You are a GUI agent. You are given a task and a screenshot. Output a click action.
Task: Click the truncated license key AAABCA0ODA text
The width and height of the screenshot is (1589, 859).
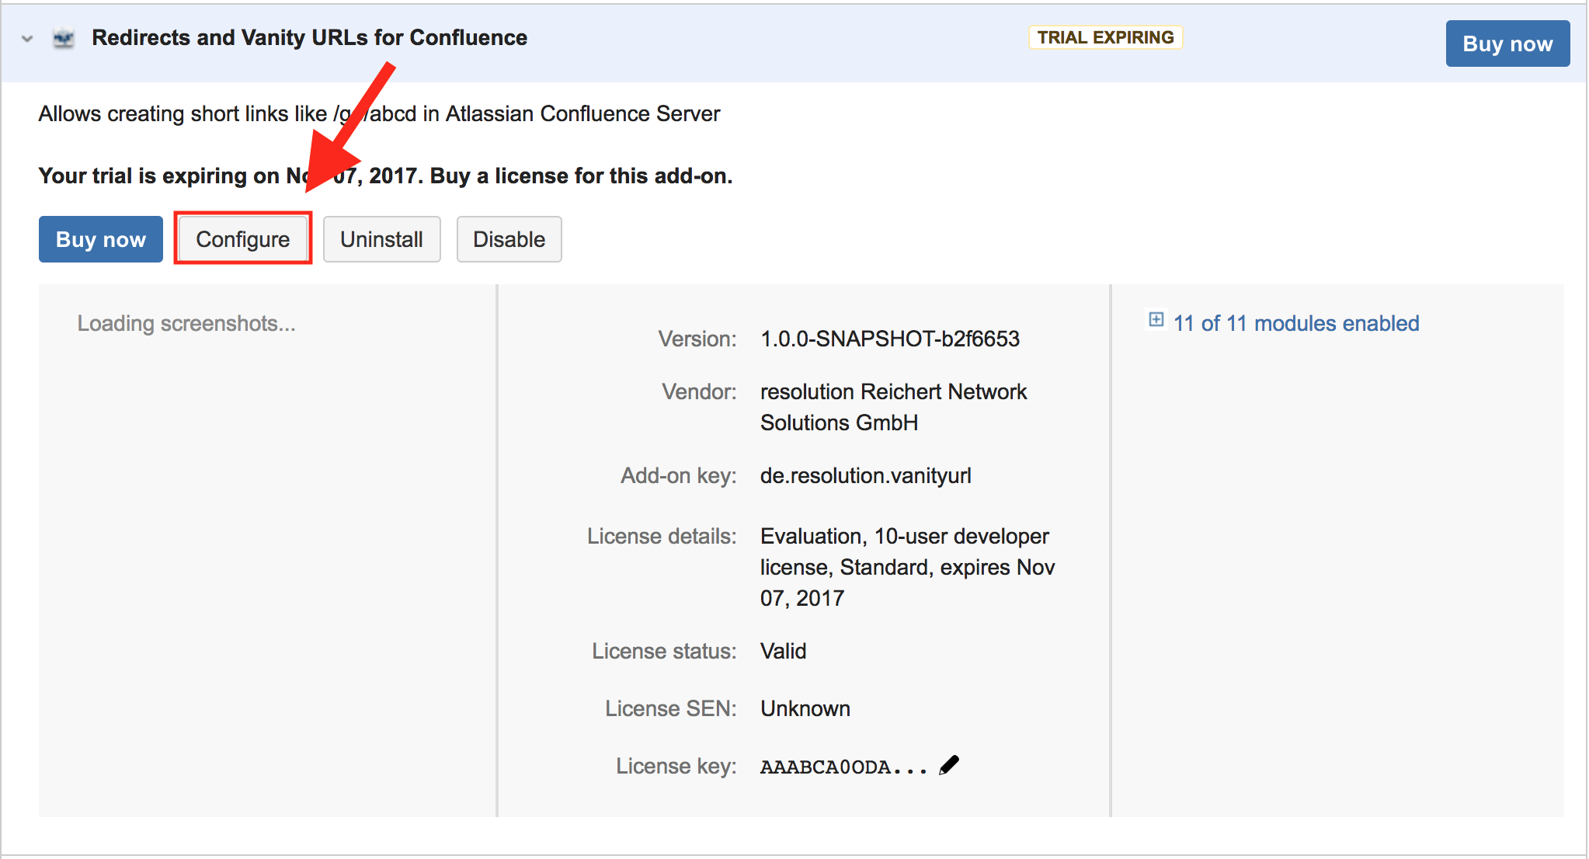coord(843,767)
